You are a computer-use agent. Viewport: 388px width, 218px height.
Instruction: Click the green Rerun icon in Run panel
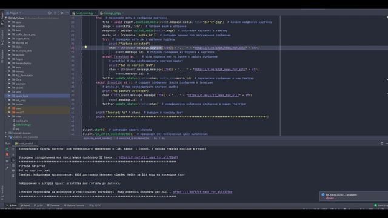[7, 149]
